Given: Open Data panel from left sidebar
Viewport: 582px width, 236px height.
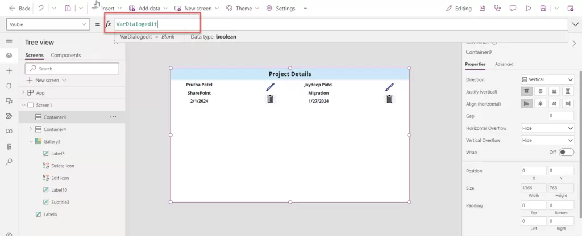Looking at the screenshot, I should (9, 86).
